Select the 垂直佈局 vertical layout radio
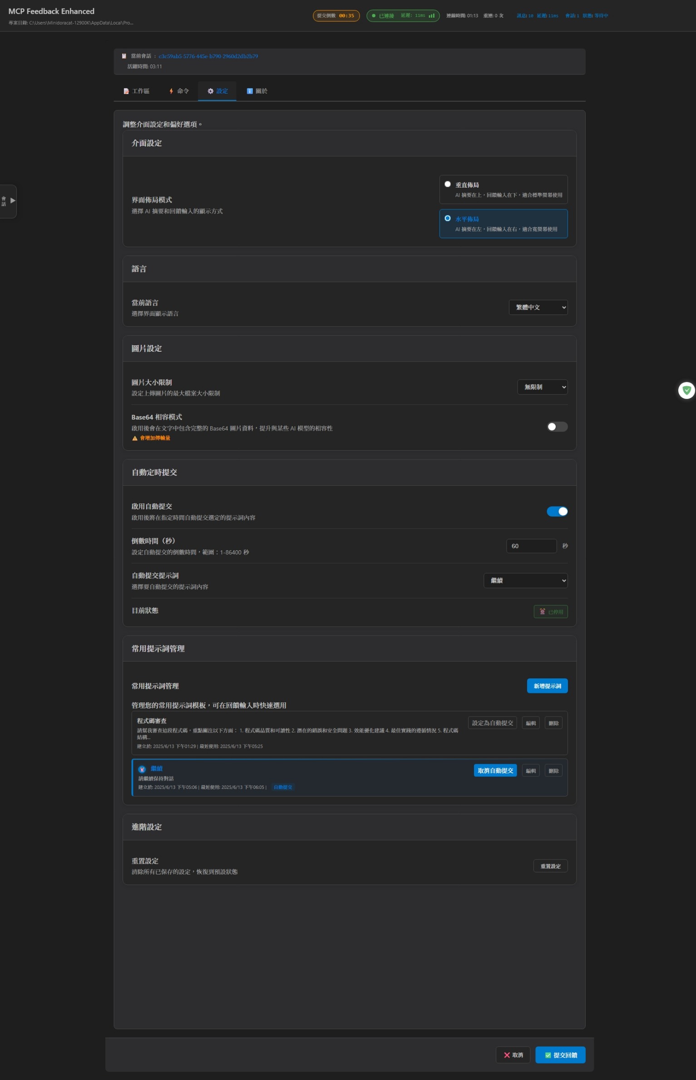The width and height of the screenshot is (696, 1080). click(448, 184)
